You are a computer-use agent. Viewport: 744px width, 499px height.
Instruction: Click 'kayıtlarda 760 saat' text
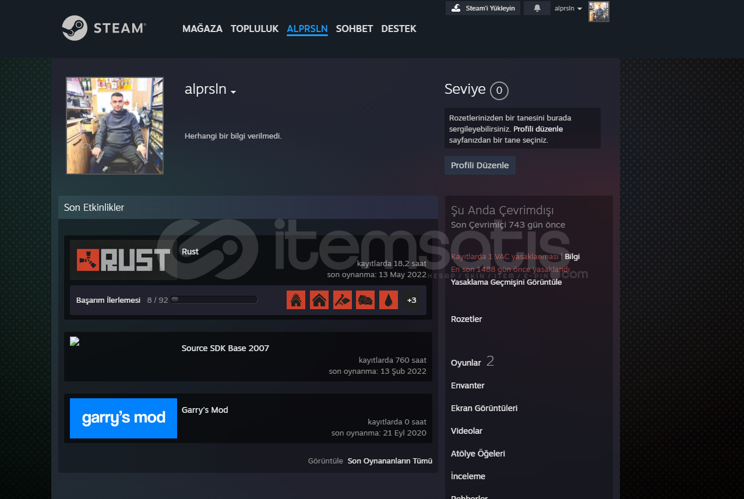(x=393, y=360)
